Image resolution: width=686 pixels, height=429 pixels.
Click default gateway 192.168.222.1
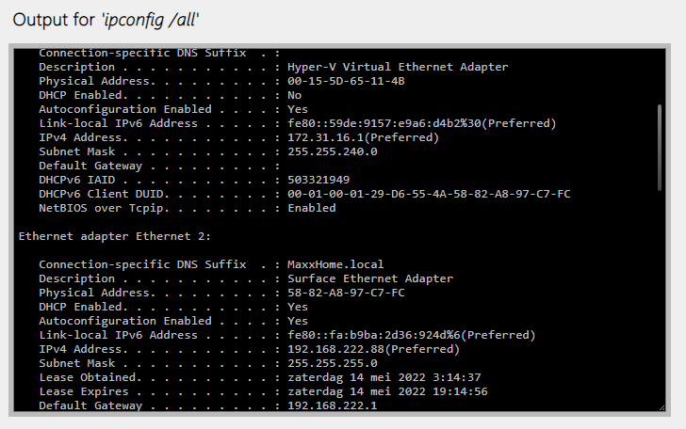click(333, 405)
